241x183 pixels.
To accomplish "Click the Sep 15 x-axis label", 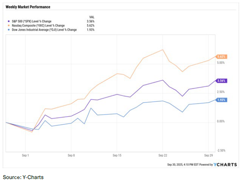I will coord(117,155).
